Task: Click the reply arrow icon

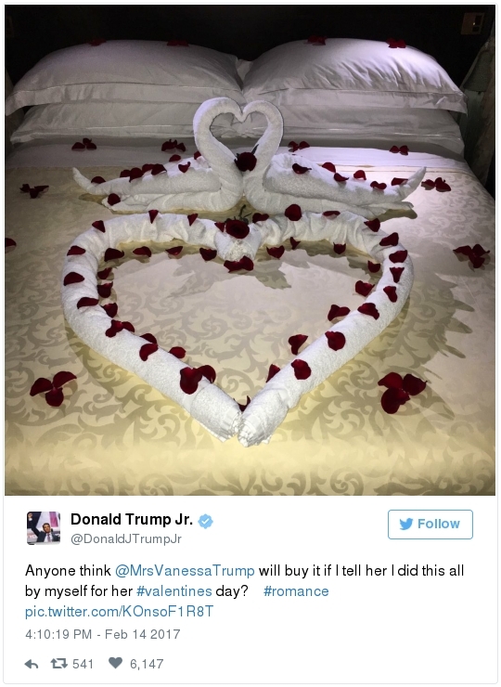Action: tap(32, 664)
